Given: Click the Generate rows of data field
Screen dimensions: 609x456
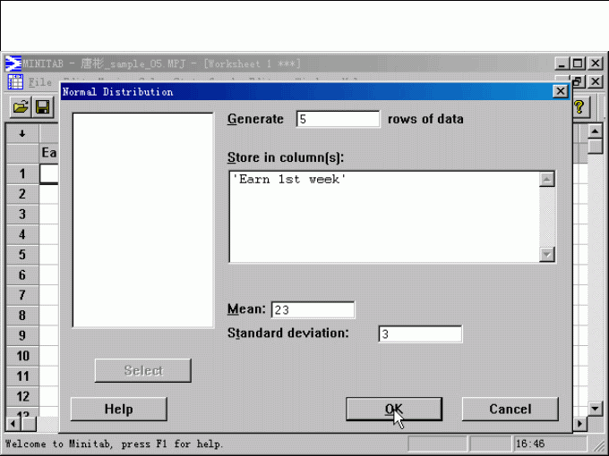Looking at the screenshot, I should (x=338, y=119).
